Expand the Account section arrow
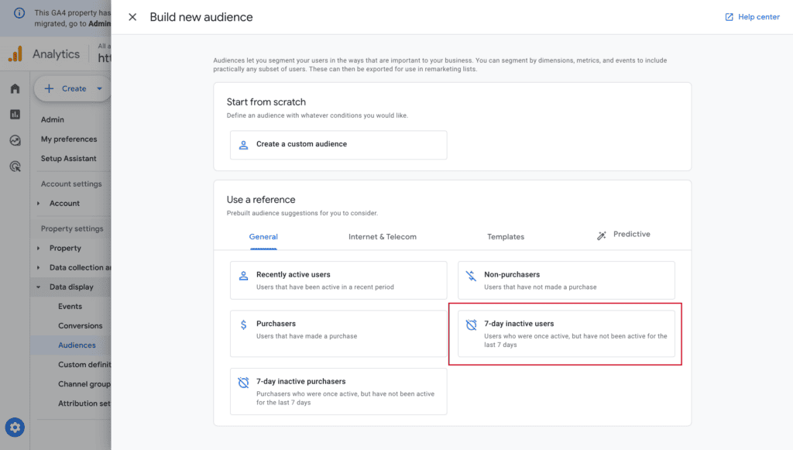 point(38,203)
